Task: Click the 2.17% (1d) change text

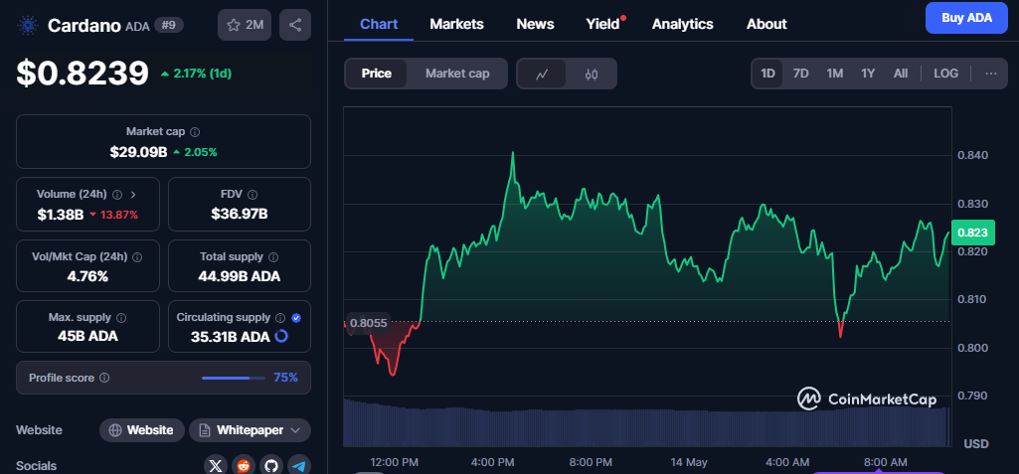Action: tap(202, 74)
